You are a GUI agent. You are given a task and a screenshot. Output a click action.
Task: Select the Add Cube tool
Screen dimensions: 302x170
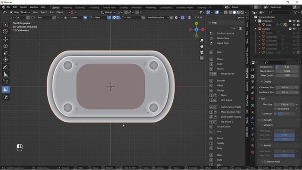coord(5,82)
